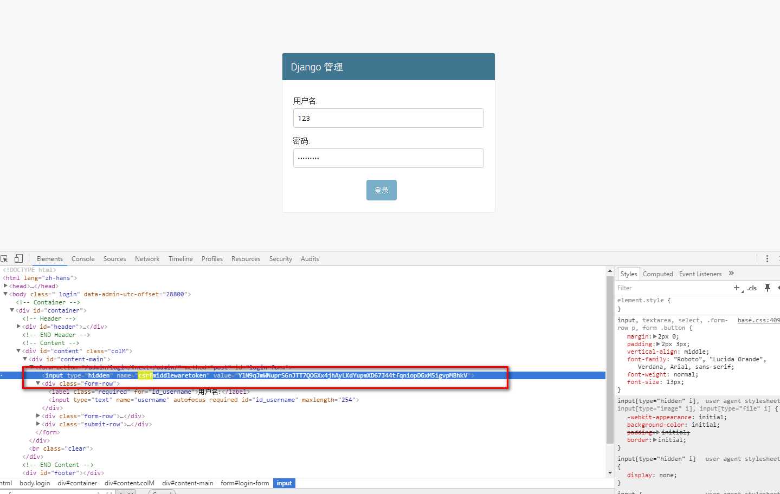Toggle element state with the pin icon

click(767, 288)
